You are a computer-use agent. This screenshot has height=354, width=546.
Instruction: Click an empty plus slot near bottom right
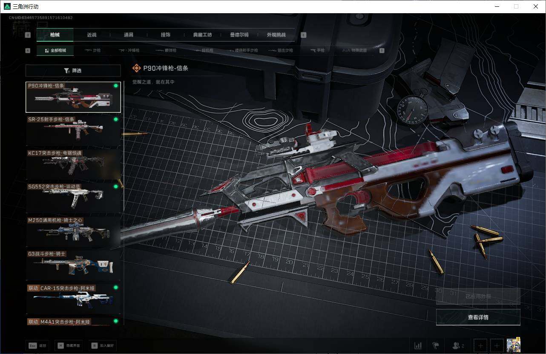(x=480, y=345)
